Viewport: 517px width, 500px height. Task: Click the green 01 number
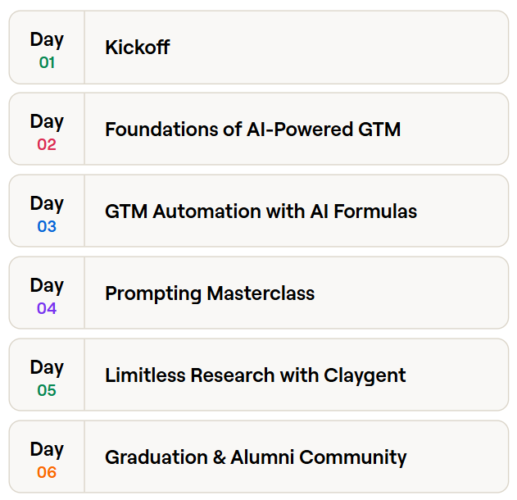point(47,62)
